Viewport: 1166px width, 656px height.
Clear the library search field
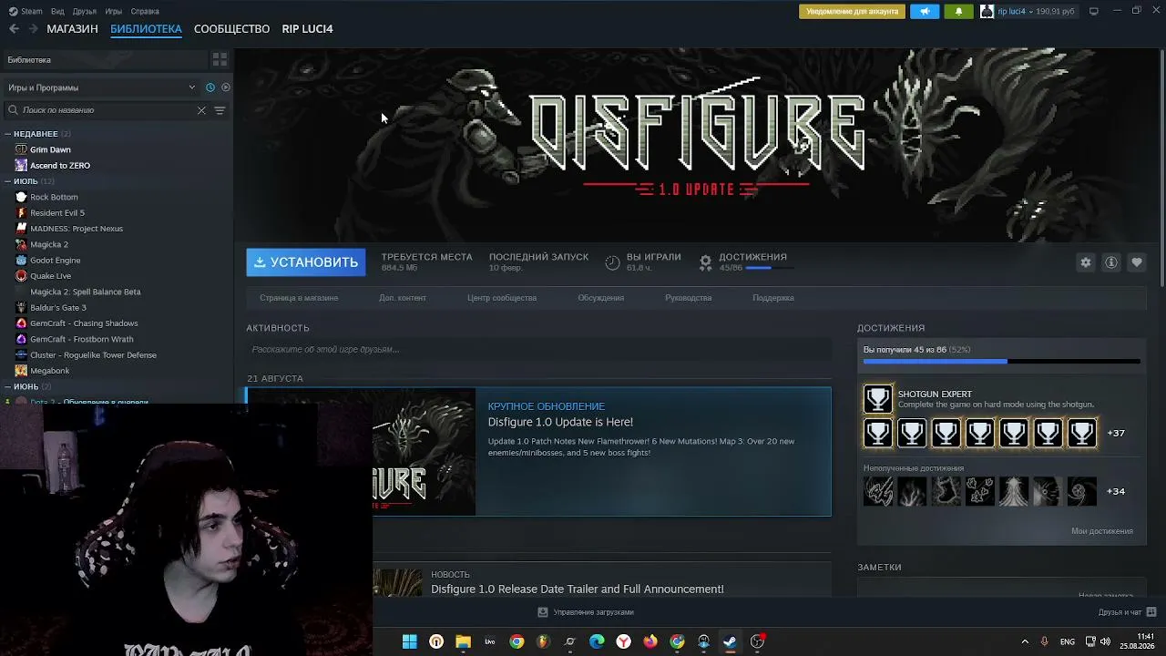[201, 110]
